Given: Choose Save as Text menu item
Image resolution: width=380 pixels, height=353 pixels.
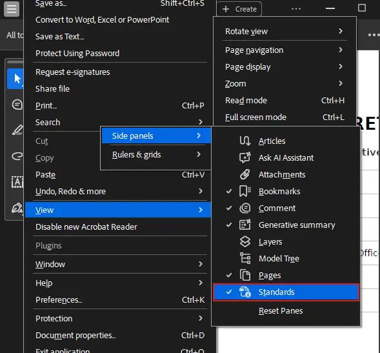Looking at the screenshot, I should tap(59, 37).
